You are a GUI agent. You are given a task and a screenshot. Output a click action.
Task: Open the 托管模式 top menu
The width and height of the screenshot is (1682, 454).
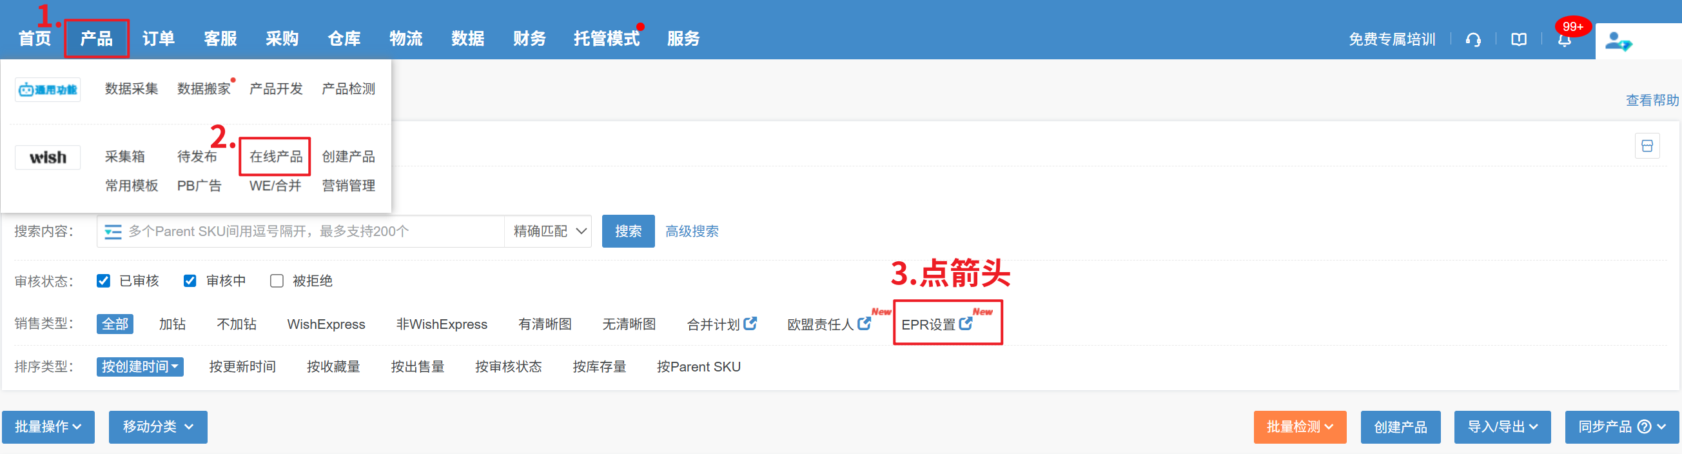pos(607,39)
